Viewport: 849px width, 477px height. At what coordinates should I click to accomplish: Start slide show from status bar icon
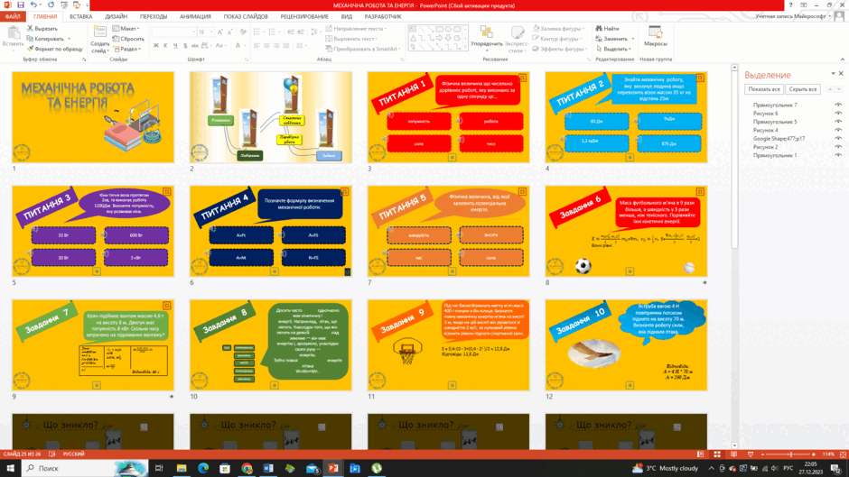tap(750, 454)
